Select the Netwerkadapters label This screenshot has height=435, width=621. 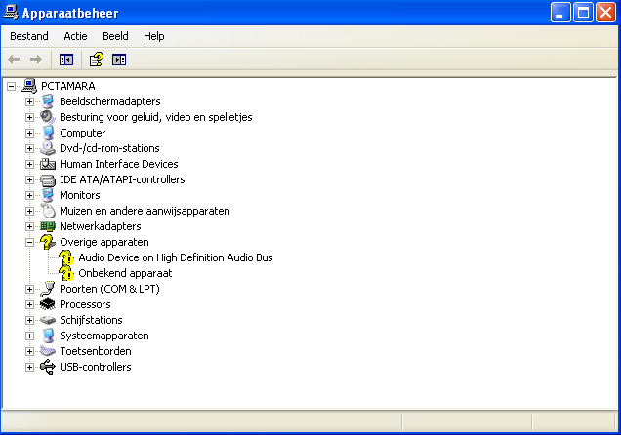[101, 226]
